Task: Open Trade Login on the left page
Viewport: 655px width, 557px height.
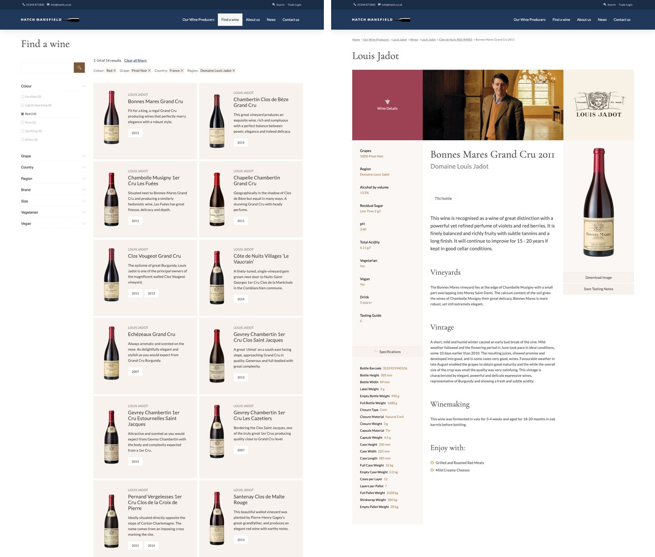Action: (294, 5)
